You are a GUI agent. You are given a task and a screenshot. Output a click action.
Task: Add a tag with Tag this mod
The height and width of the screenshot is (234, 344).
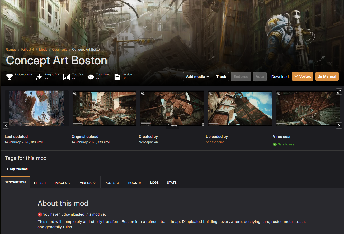click(17, 169)
